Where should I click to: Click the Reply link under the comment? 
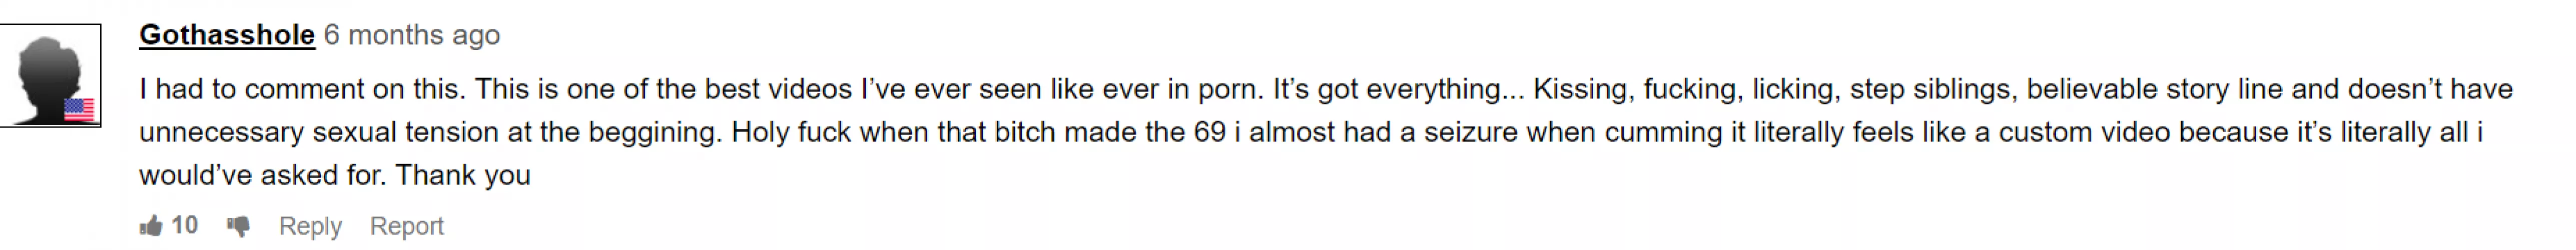pyautogui.click(x=310, y=226)
